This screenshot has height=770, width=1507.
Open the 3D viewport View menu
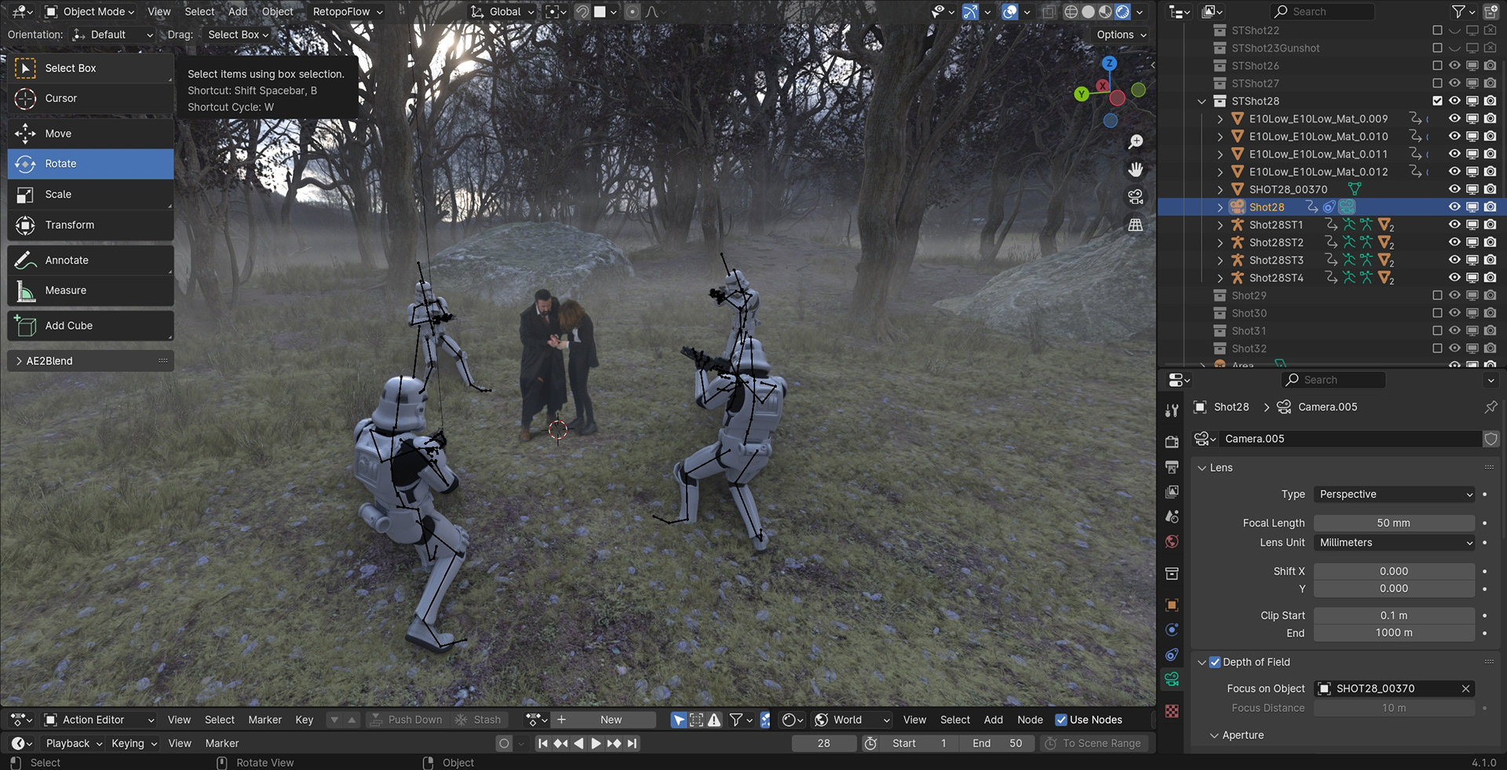pos(159,12)
